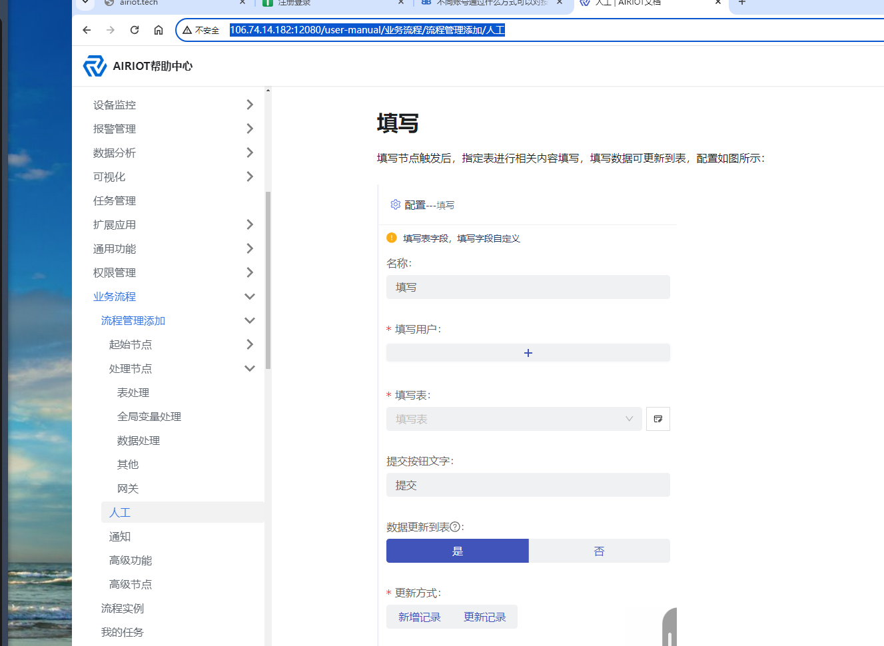
Task: Select 否 for data update to table
Action: click(600, 551)
